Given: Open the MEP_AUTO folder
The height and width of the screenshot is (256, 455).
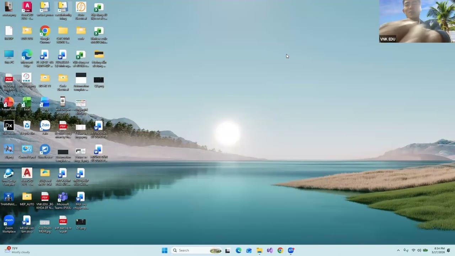Looking at the screenshot, I should click(x=27, y=199).
